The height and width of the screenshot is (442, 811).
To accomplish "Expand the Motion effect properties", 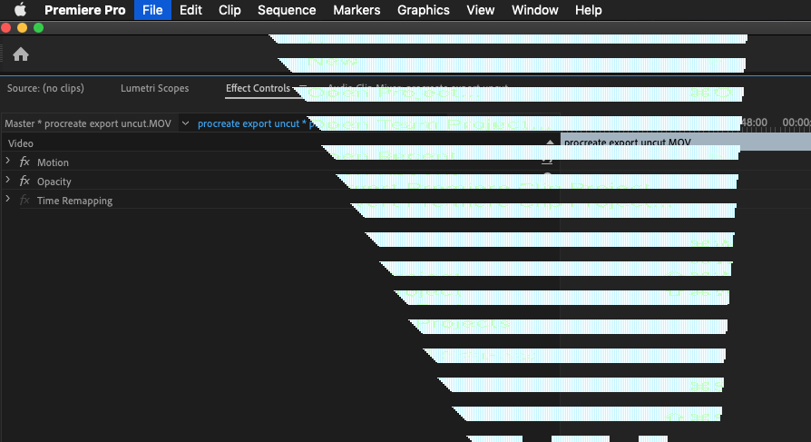I will (8, 161).
